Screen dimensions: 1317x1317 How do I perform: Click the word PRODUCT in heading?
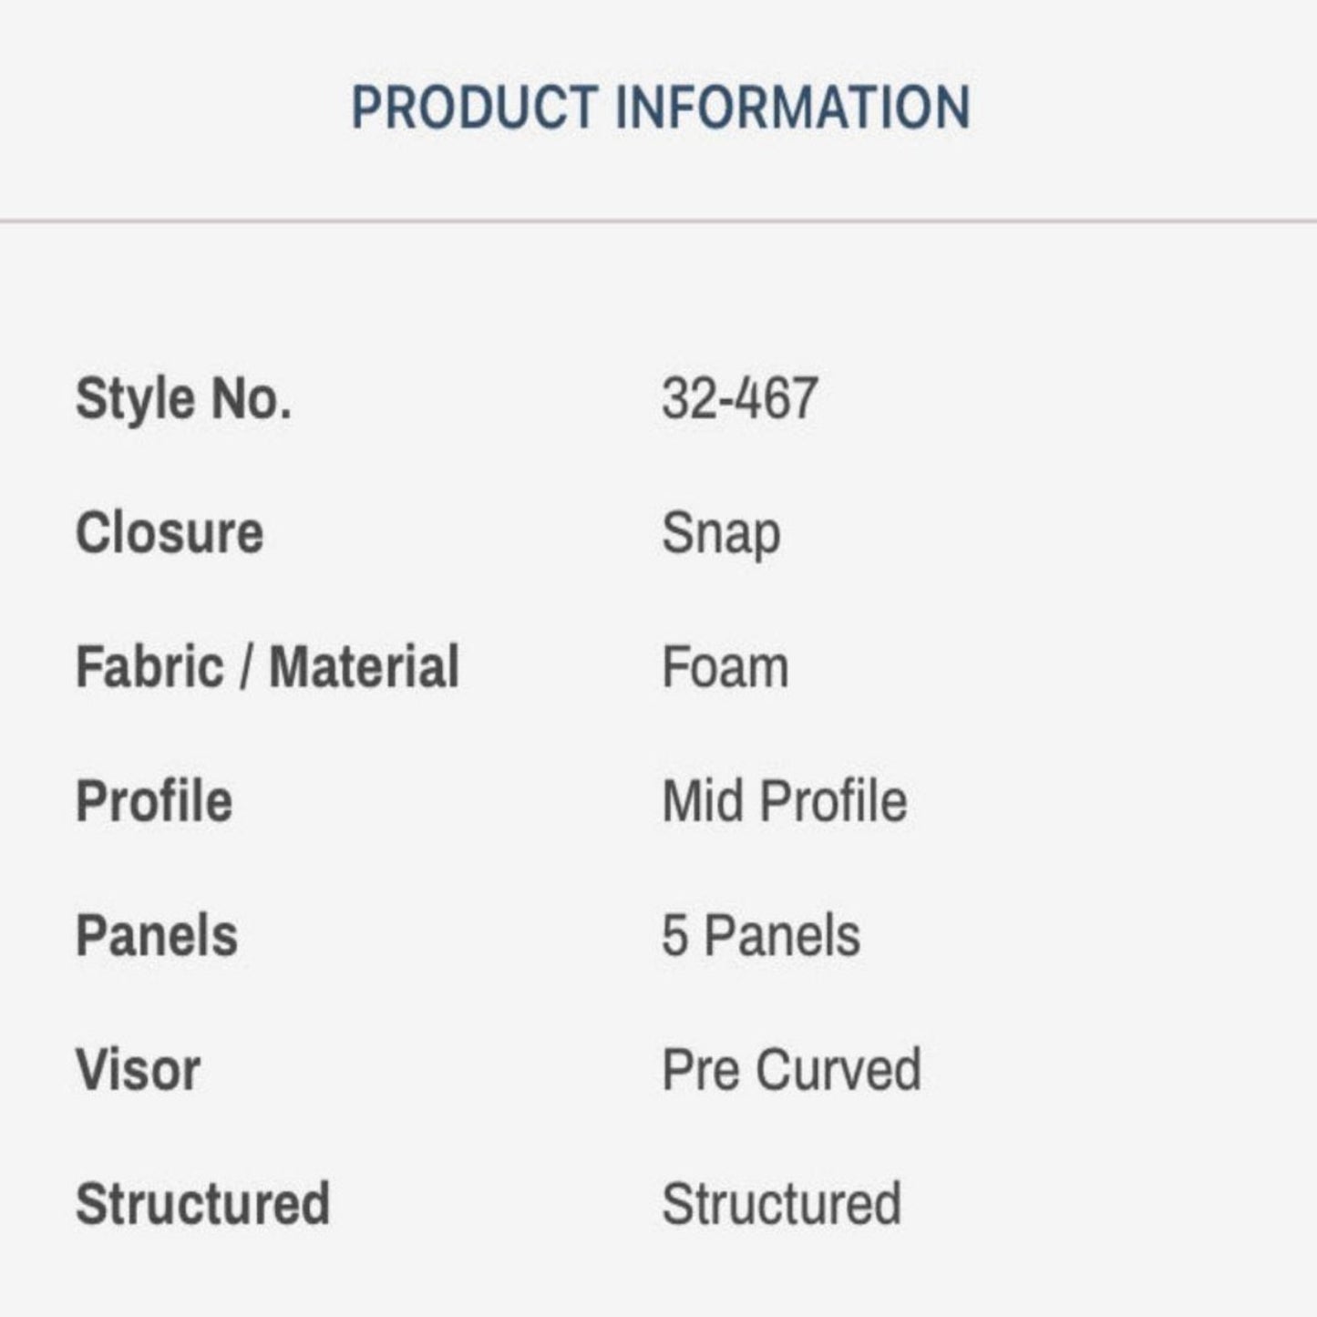coord(474,108)
